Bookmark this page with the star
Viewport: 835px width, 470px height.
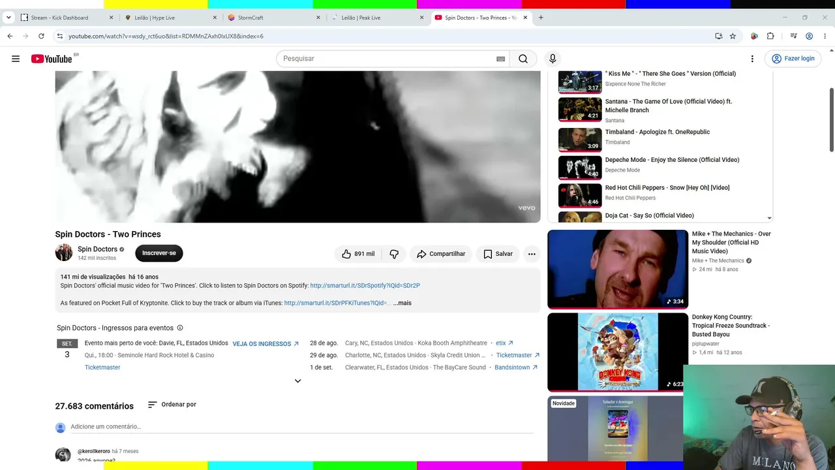click(x=733, y=36)
